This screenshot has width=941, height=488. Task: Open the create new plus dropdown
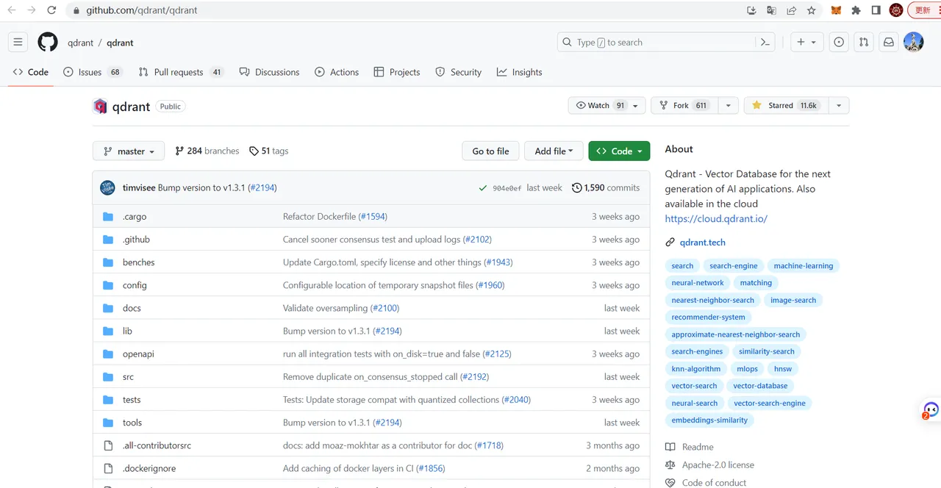tap(806, 43)
